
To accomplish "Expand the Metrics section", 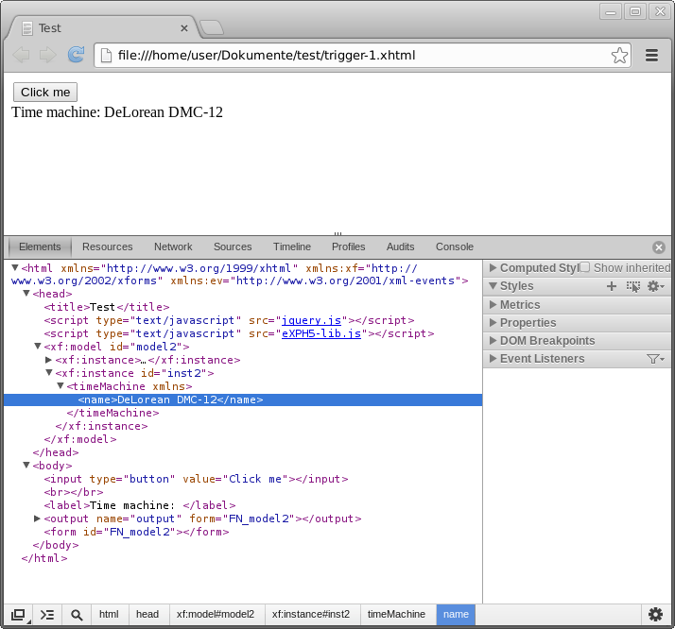I will (493, 304).
